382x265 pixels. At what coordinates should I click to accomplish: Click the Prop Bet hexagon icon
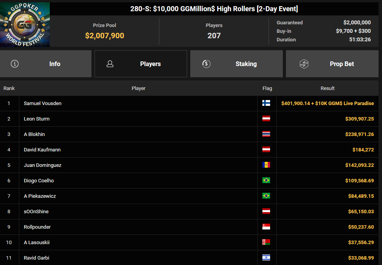click(304, 64)
